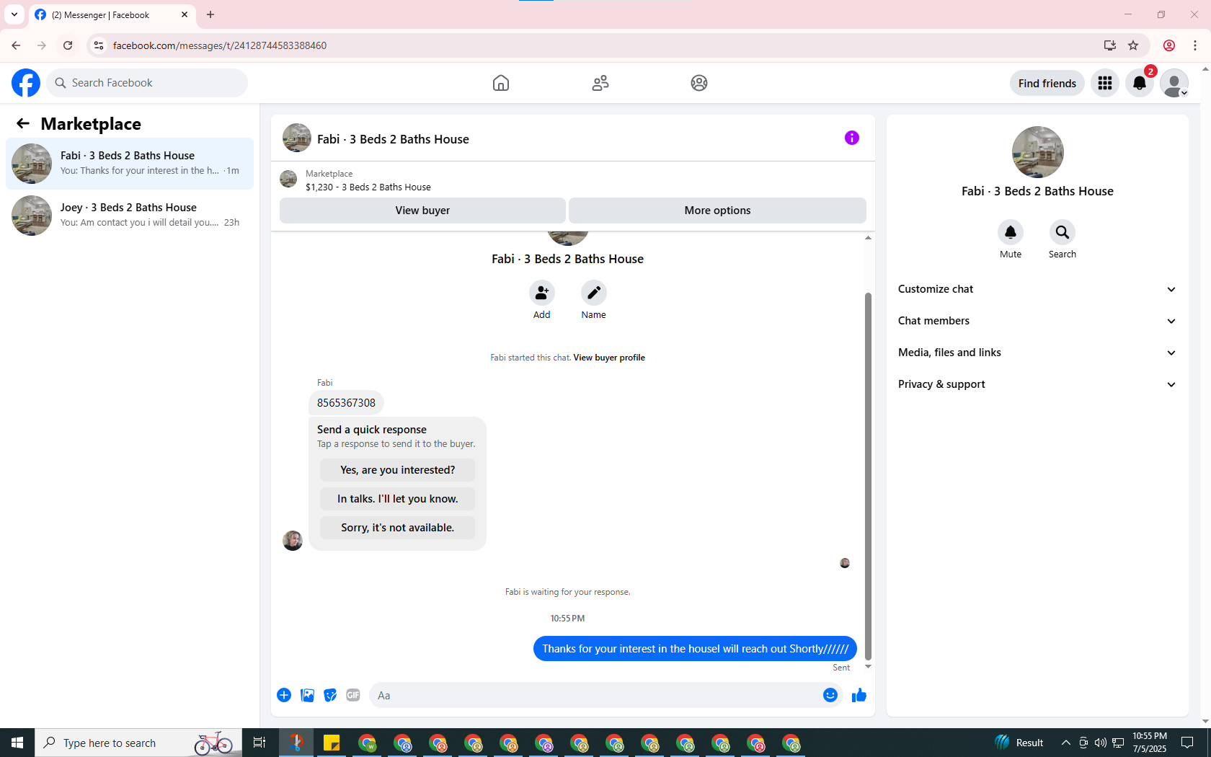Open the emoji picker icon
The height and width of the screenshot is (757, 1211).
point(830,695)
